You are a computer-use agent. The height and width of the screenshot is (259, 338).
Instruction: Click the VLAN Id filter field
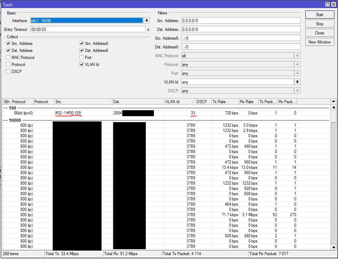click(x=238, y=82)
